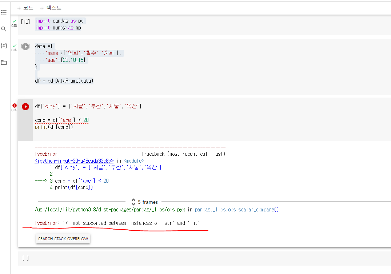Click the df['city'] assignment line in editor
Image resolution: width=391 pixels, height=274 pixels.
[88, 106]
